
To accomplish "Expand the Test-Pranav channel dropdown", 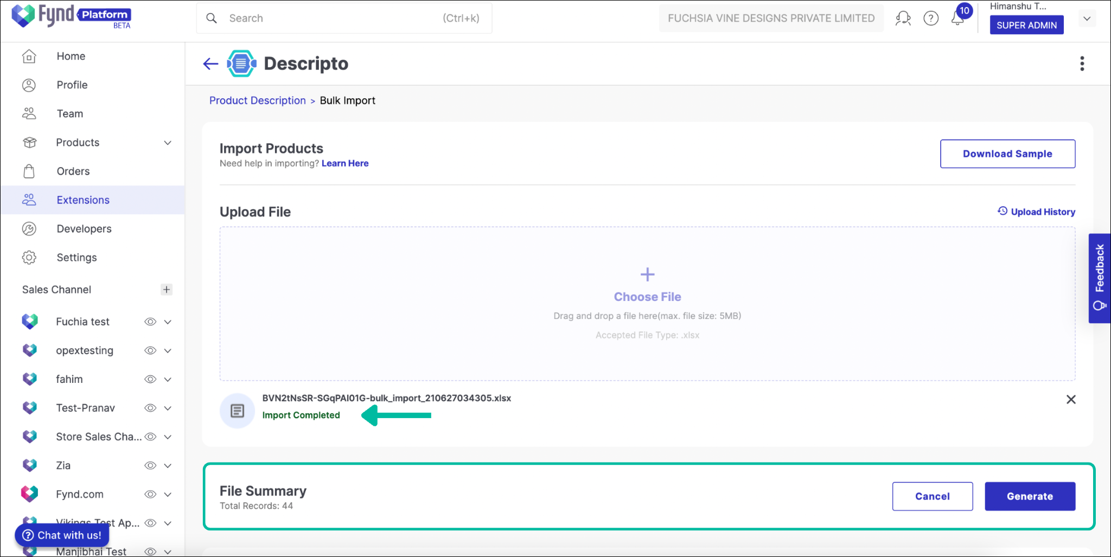I will pos(168,407).
